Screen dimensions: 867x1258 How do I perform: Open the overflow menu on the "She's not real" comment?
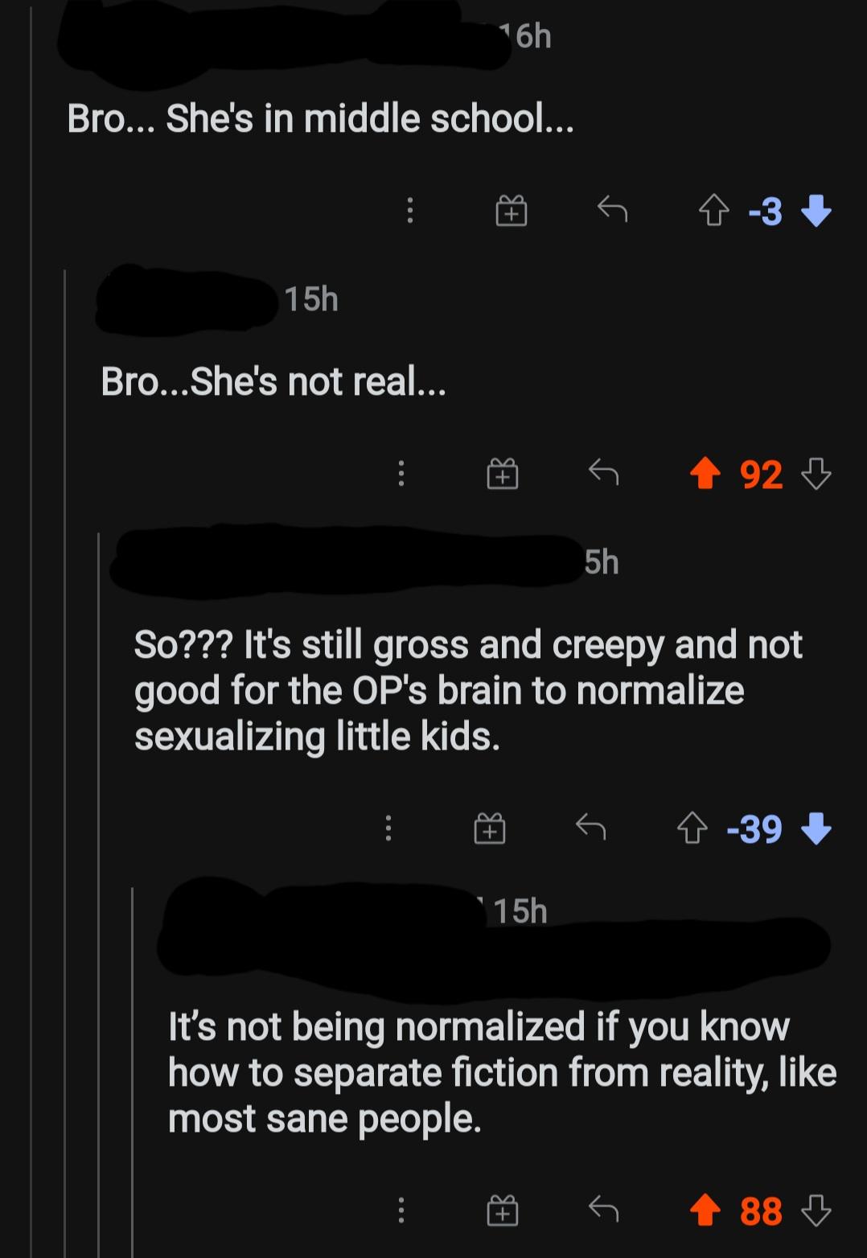point(401,474)
